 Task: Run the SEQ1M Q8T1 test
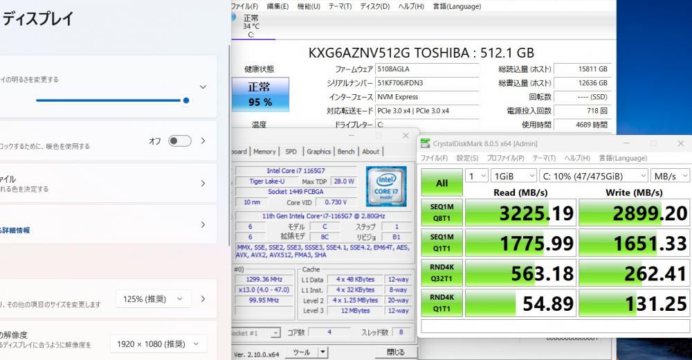[441, 213]
